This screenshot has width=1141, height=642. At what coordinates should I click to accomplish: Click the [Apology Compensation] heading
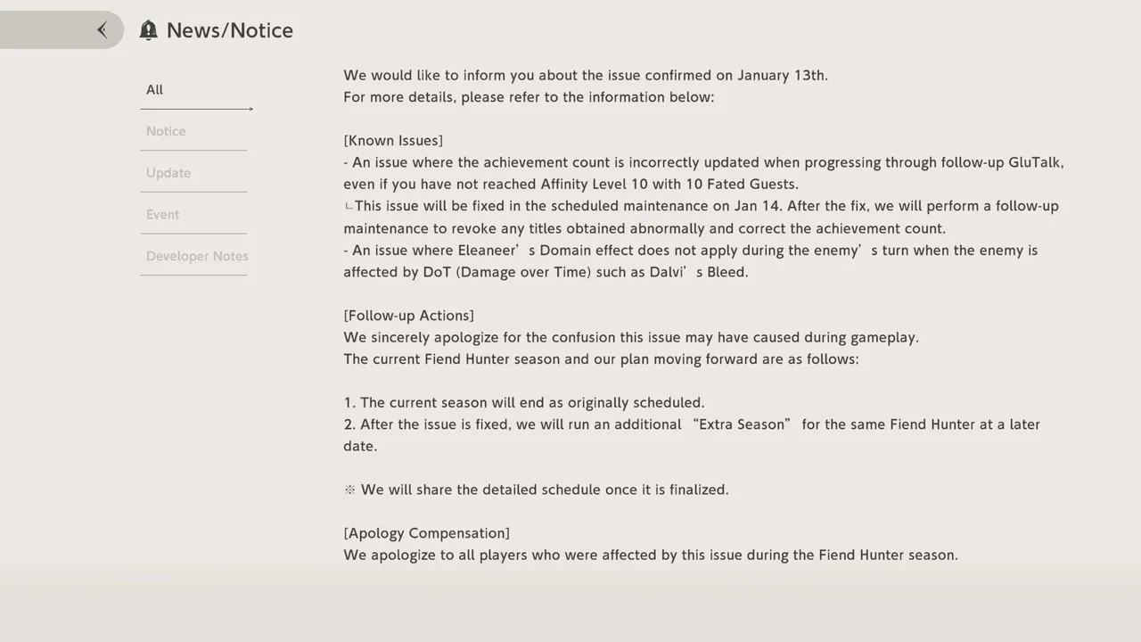[426, 533]
